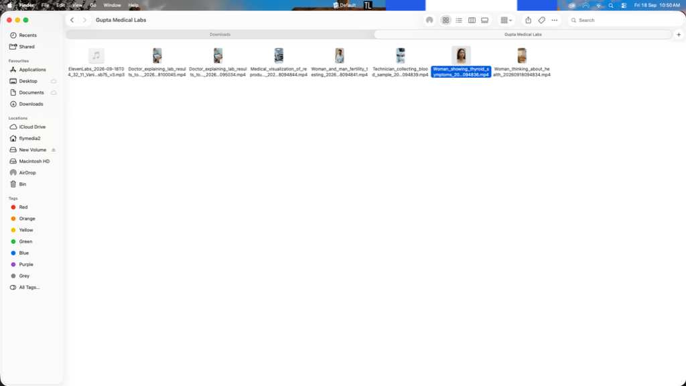Switch to list view
This screenshot has width=686, height=386.
click(x=458, y=20)
